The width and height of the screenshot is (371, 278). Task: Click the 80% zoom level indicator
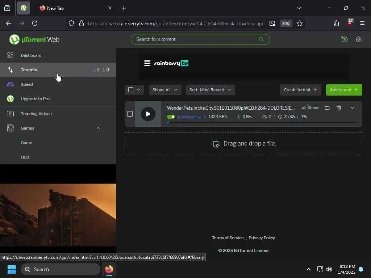pyautogui.click(x=286, y=24)
